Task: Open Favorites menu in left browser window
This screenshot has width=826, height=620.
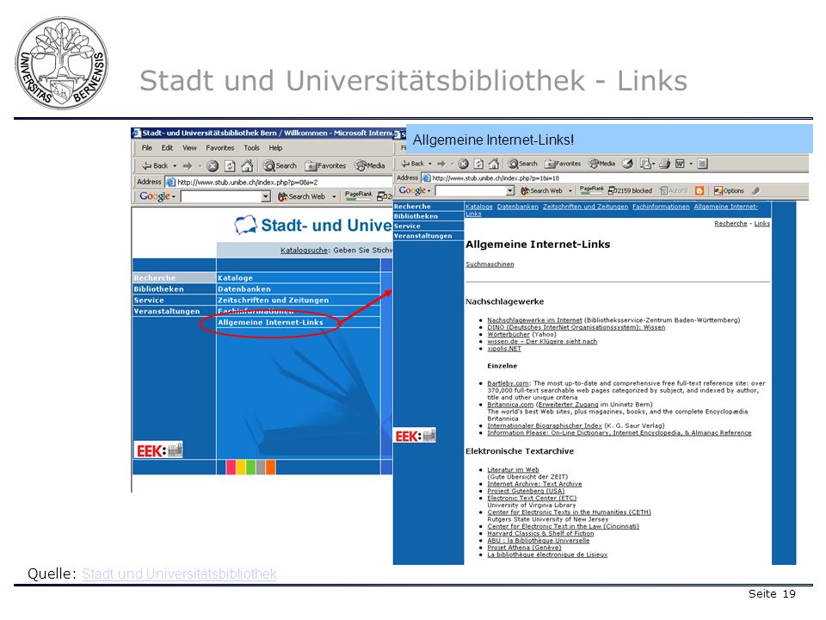Action: click(219, 148)
